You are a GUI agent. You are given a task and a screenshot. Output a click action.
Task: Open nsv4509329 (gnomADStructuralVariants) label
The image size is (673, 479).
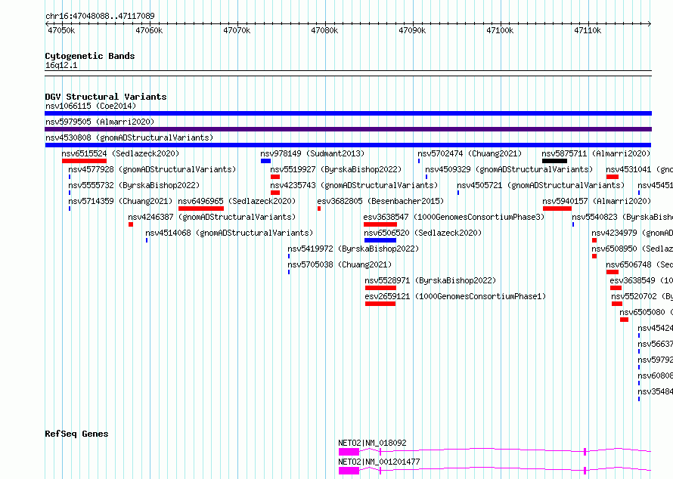509,169
